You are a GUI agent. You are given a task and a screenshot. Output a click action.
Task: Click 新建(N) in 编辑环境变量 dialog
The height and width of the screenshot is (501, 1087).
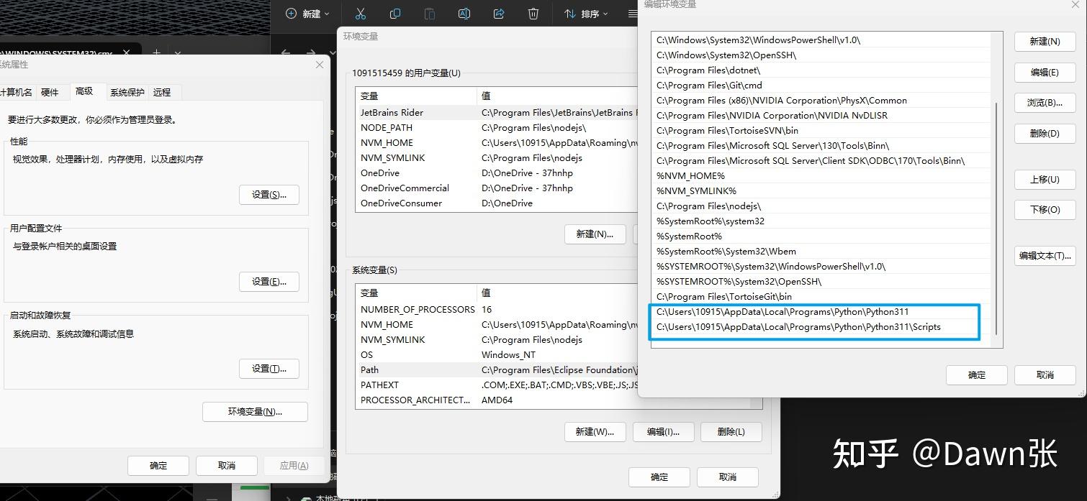(1045, 42)
